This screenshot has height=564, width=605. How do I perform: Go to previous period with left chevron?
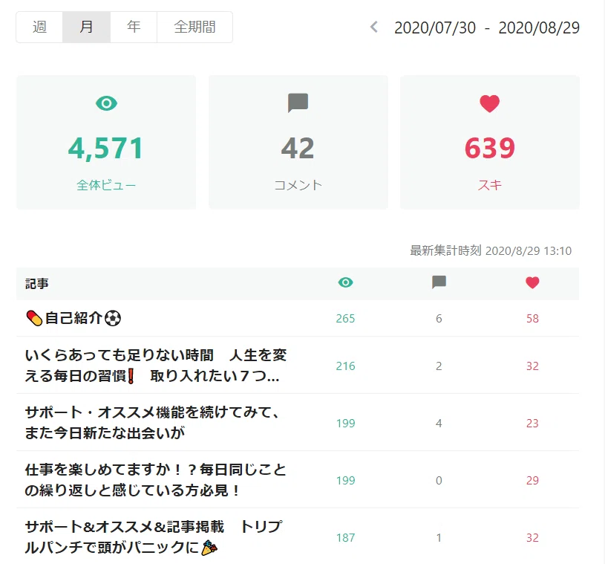[374, 27]
